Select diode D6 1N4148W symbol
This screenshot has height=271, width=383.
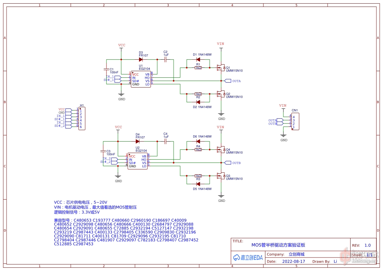click(198, 141)
